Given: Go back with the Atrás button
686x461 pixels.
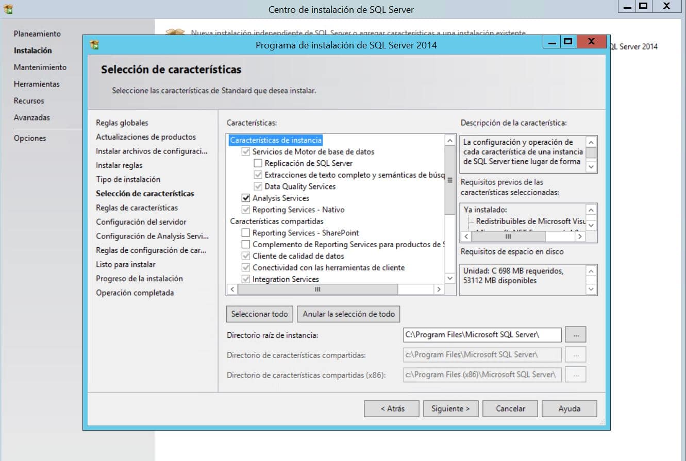Looking at the screenshot, I should tap(392, 408).
